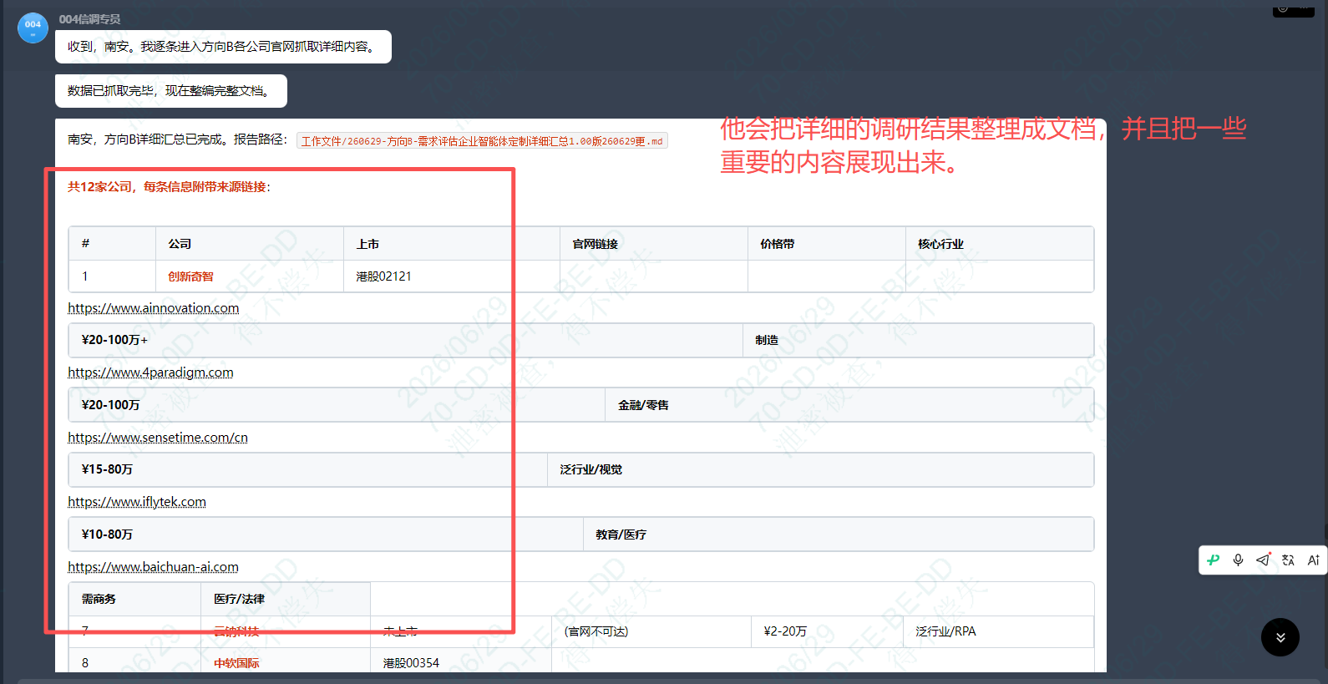Open the baichuan-ai.com link
The image size is (1328, 684).
153,567
